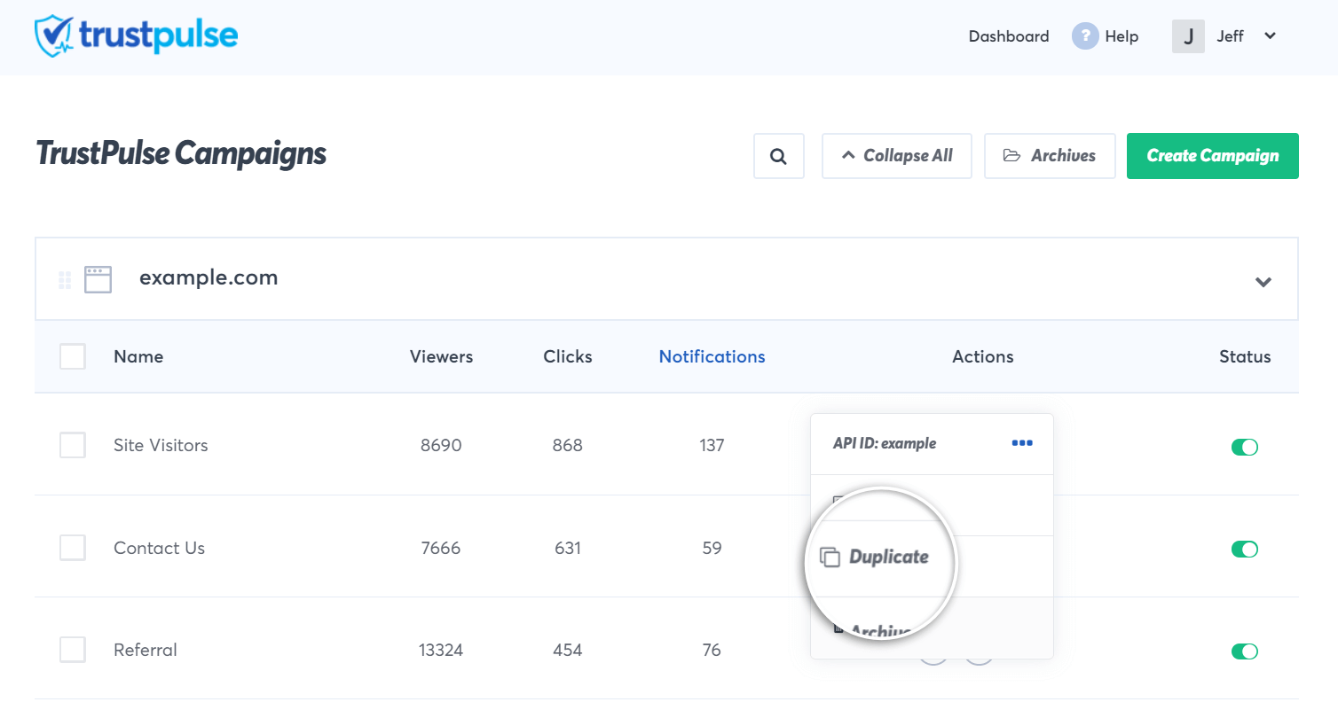1338x702 pixels.
Task: Check the Referral campaign checkbox
Action: pyautogui.click(x=73, y=650)
